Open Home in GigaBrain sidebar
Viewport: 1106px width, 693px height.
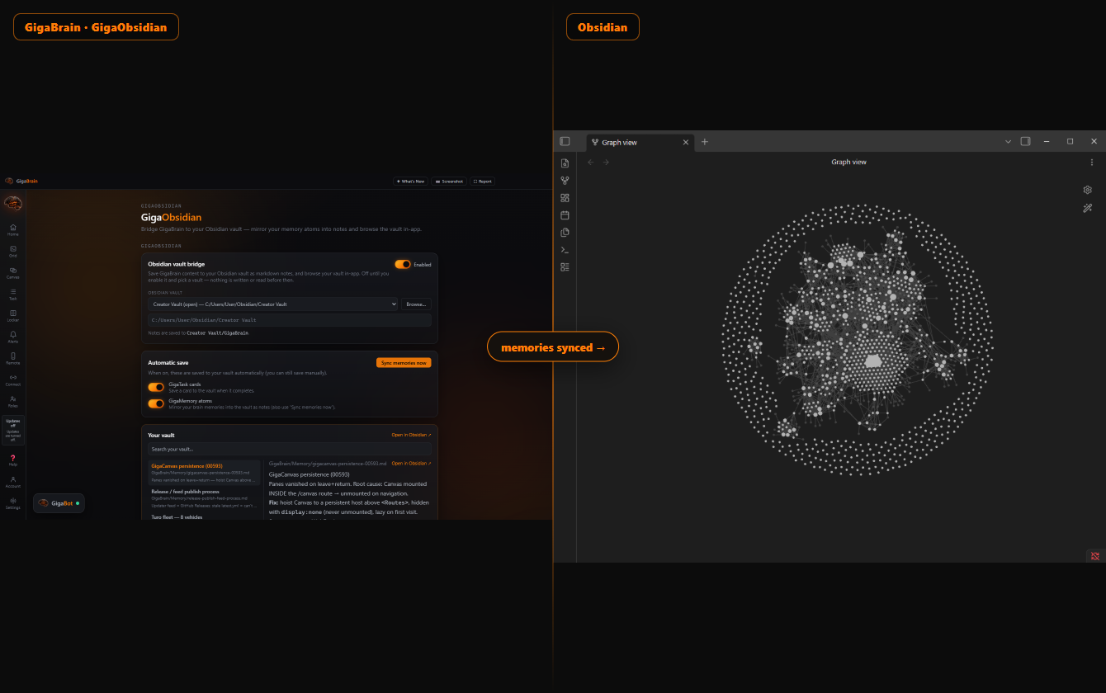pos(12,229)
